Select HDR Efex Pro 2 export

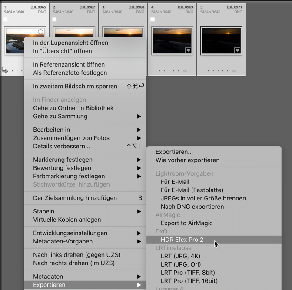pos(214,240)
